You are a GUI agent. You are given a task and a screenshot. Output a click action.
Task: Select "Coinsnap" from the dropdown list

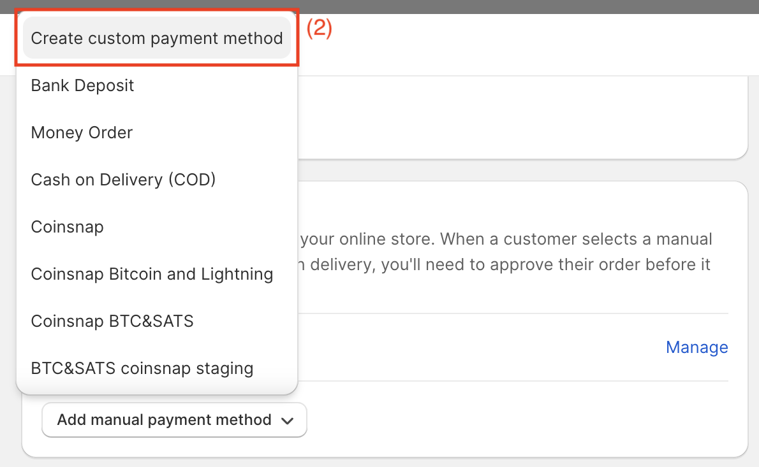[67, 227]
